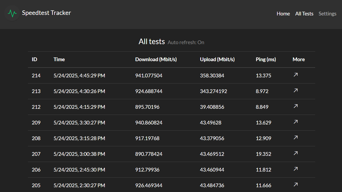Click the Ping (ms) column header
Image resolution: width=342 pixels, height=192 pixels.
[x=266, y=59]
